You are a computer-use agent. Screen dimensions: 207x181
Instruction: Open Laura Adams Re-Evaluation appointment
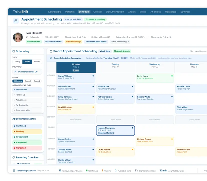point(115,152)
